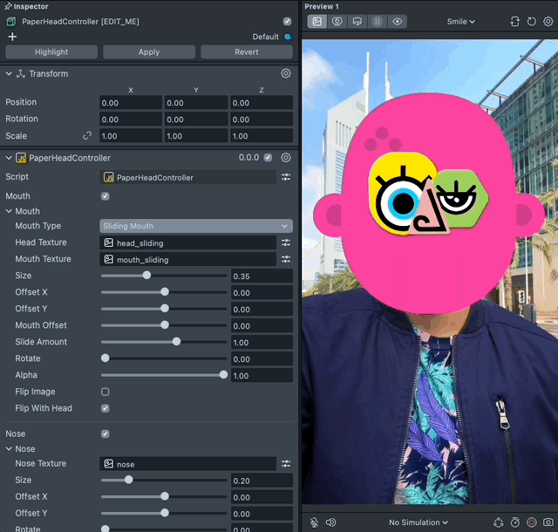Toggle the Mouth checkbox
This screenshot has width=558, height=532.
point(105,196)
